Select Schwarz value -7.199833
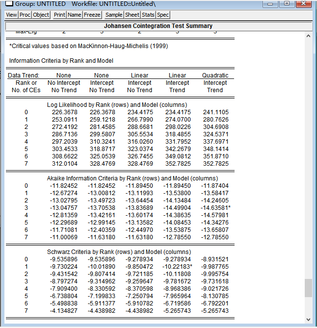The height and width of the screenshot is (328, 317). point(102,296)
